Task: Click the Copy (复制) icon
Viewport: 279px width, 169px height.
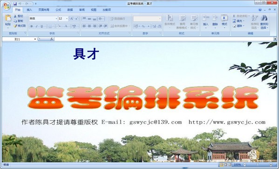Action: point(15,21)
